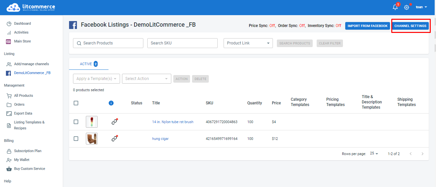Image resolution: width=436 pixels, height=187 pixels.
Task: Click the Facebook logo beside the page title
Action: click(x=73, y=25)
